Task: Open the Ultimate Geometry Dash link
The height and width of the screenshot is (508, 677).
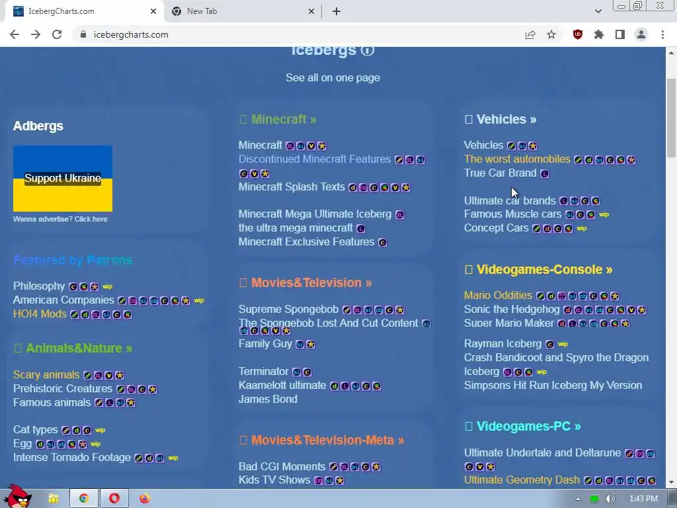Action: [x=522, y=480]
